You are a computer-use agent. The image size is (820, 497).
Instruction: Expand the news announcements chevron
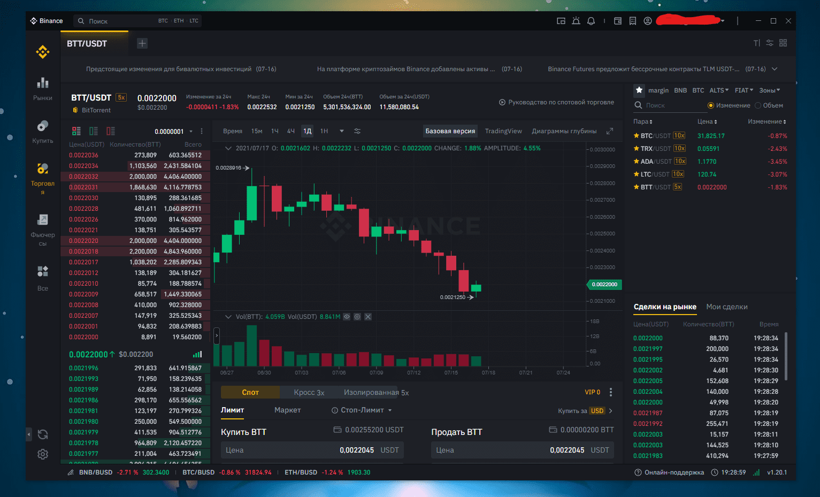point(775,69)
